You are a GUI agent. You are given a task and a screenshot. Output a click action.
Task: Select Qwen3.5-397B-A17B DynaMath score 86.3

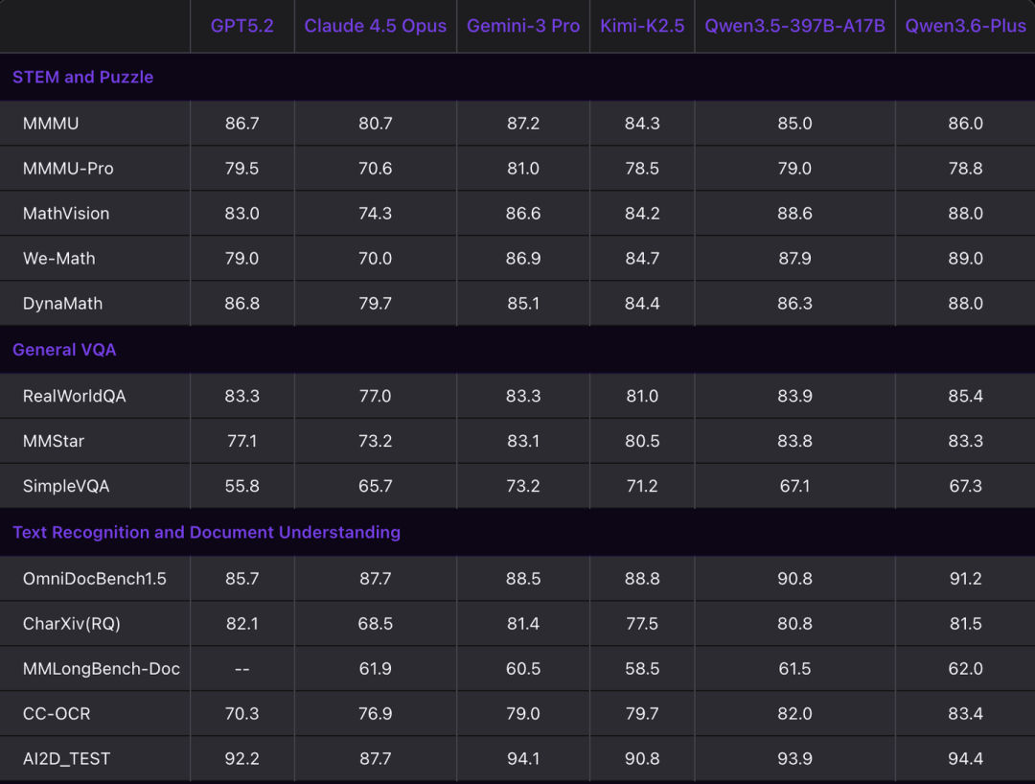pos(794,304)
